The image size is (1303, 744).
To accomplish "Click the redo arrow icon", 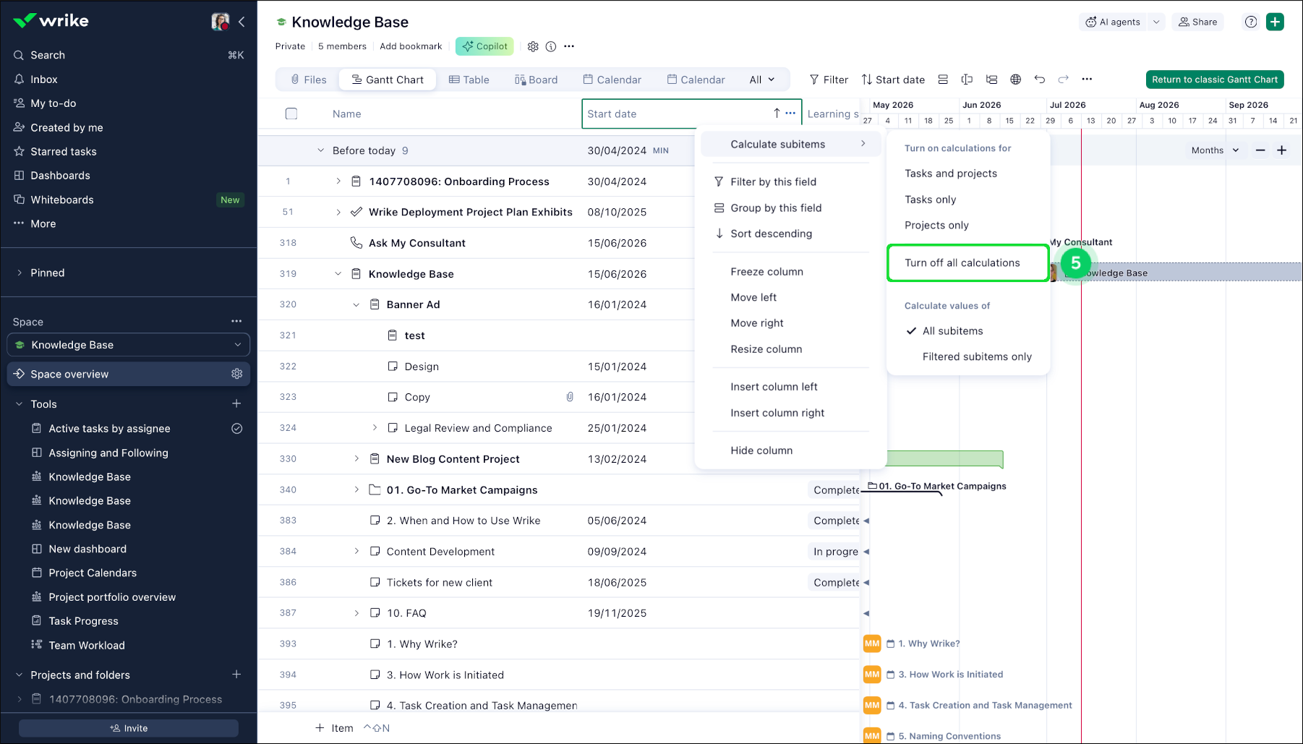I will [1064, 80].
